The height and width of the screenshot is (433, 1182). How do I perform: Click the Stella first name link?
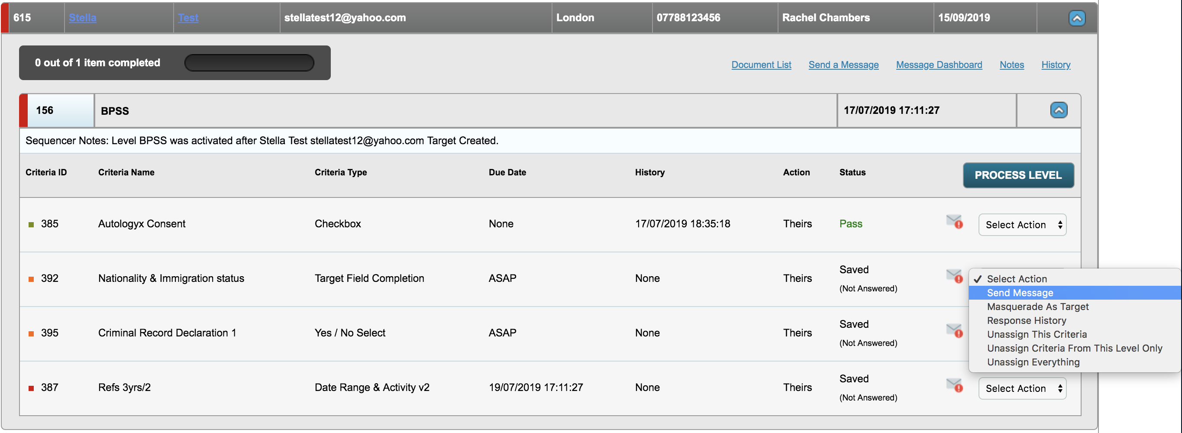[83, 17]
